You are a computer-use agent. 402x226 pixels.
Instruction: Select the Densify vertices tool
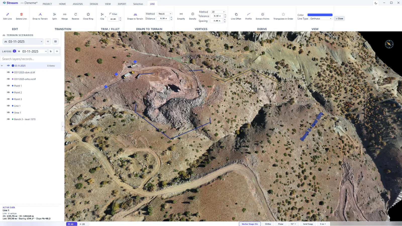192,16
